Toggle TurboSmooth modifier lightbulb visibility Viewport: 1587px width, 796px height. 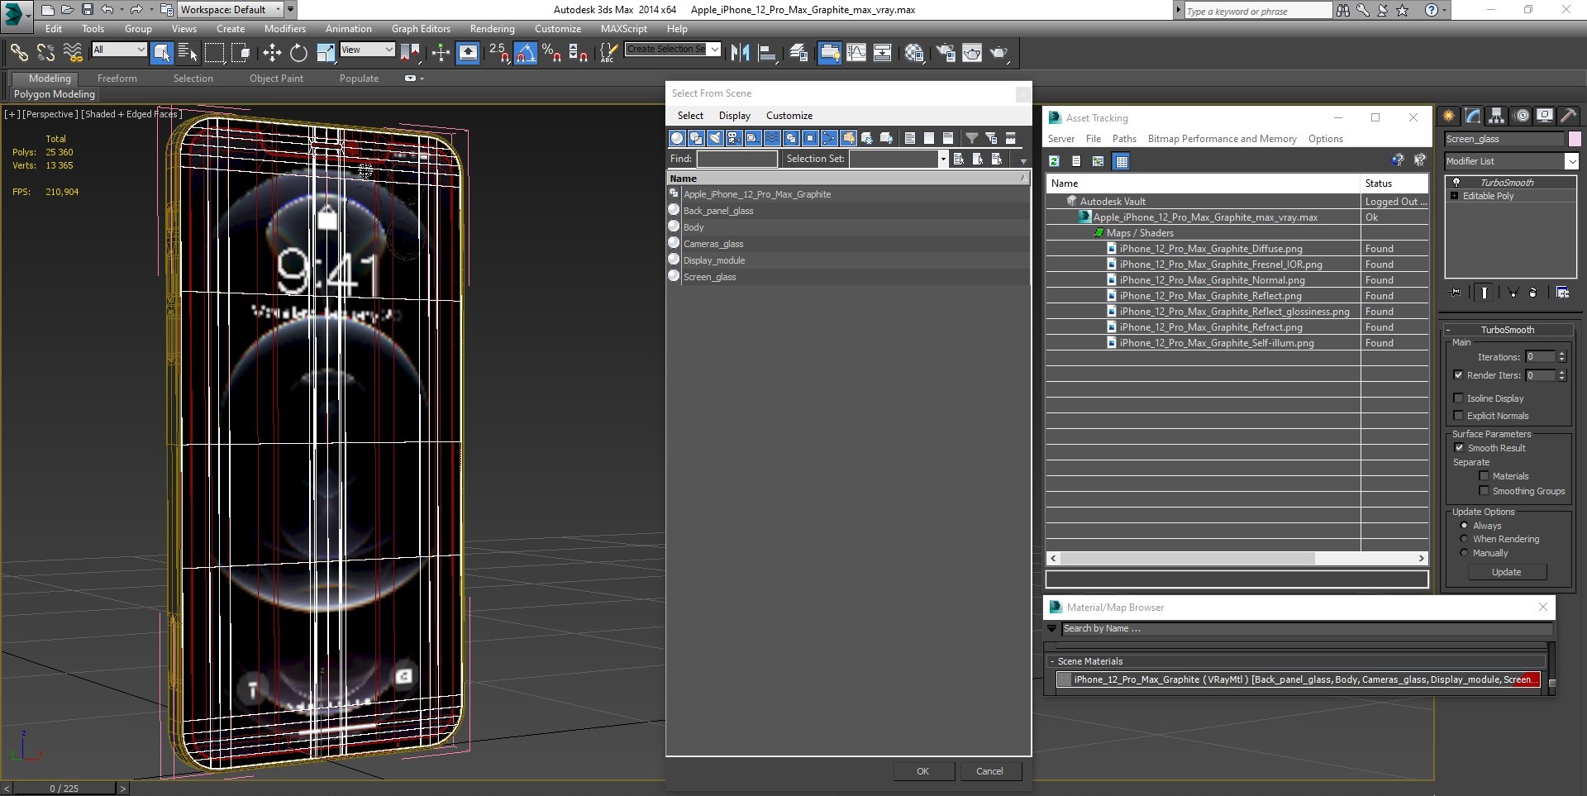point(1456,183)
